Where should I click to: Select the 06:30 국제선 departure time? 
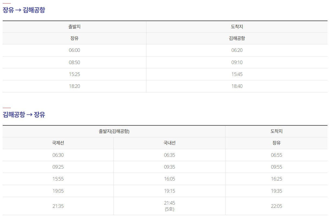coord(58,155)
